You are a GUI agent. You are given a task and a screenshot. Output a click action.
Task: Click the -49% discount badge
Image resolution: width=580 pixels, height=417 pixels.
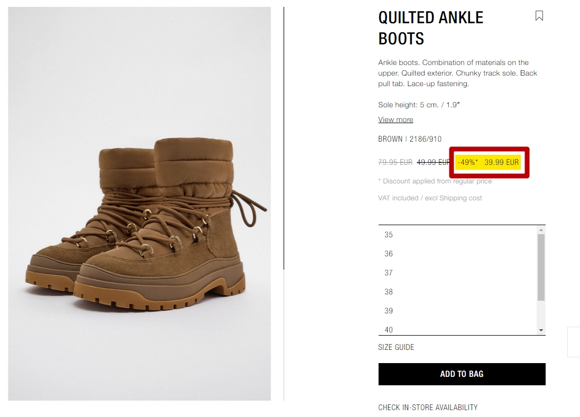click(x=467, y=162)
